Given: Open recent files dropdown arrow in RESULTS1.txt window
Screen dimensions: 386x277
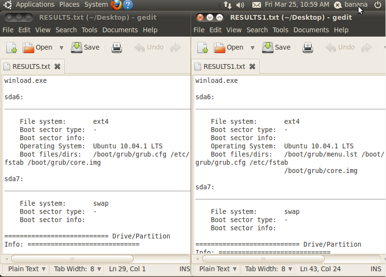Looking at the screenshot, I should (252, 48).
